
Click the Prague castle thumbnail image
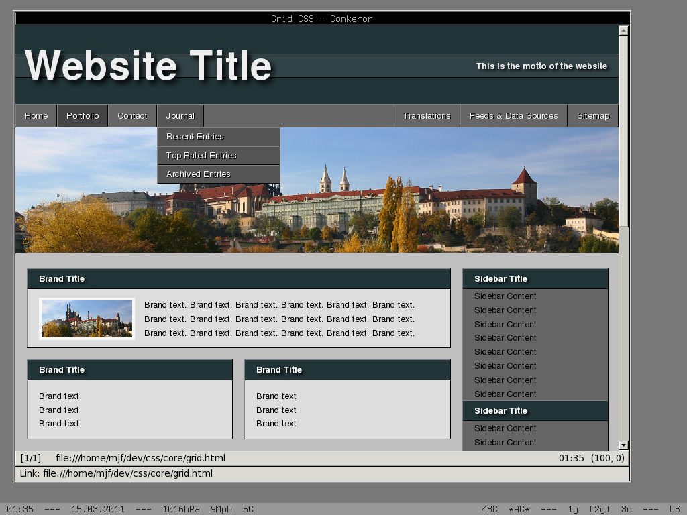[x=87, y=319]
